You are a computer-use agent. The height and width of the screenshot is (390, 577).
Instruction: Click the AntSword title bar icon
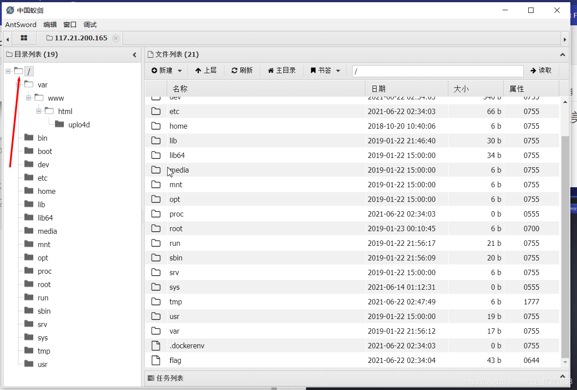[10, 10]
